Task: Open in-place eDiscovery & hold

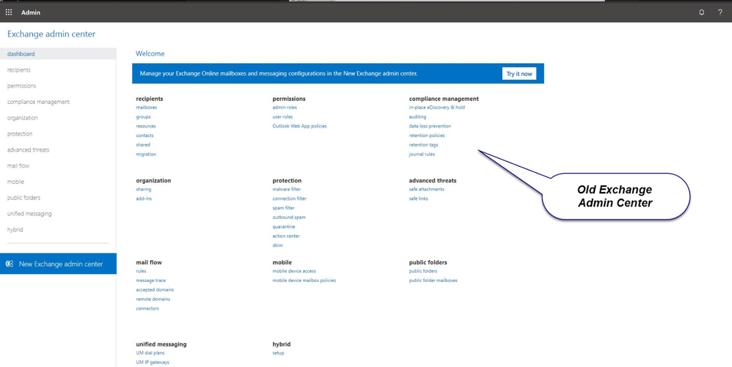Action: pyautogui.click(x=437, y=107)
